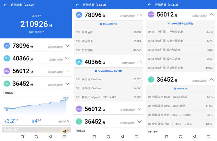
Task: Tap the recent-apps square in the middle panel navbar
Action: click(x=94, y=137)
